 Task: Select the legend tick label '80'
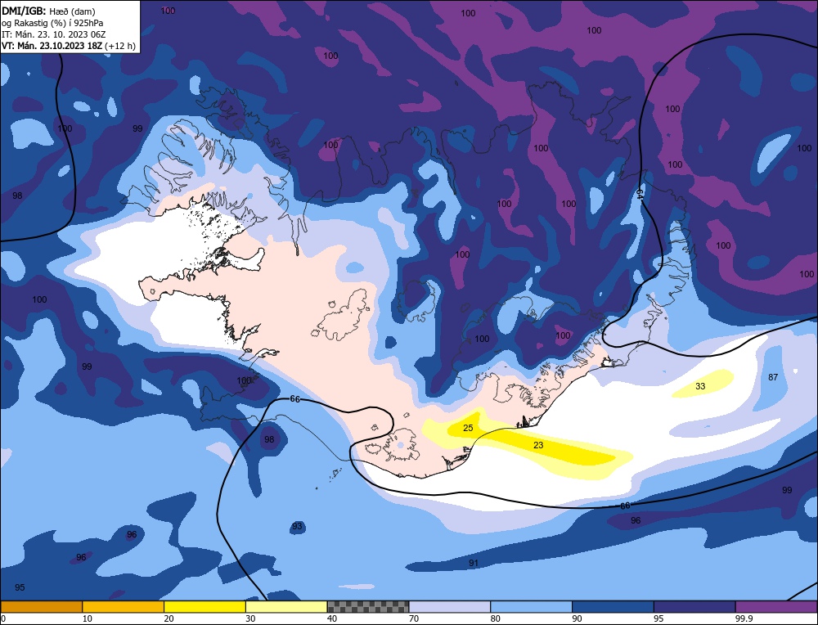coord(495,618)
